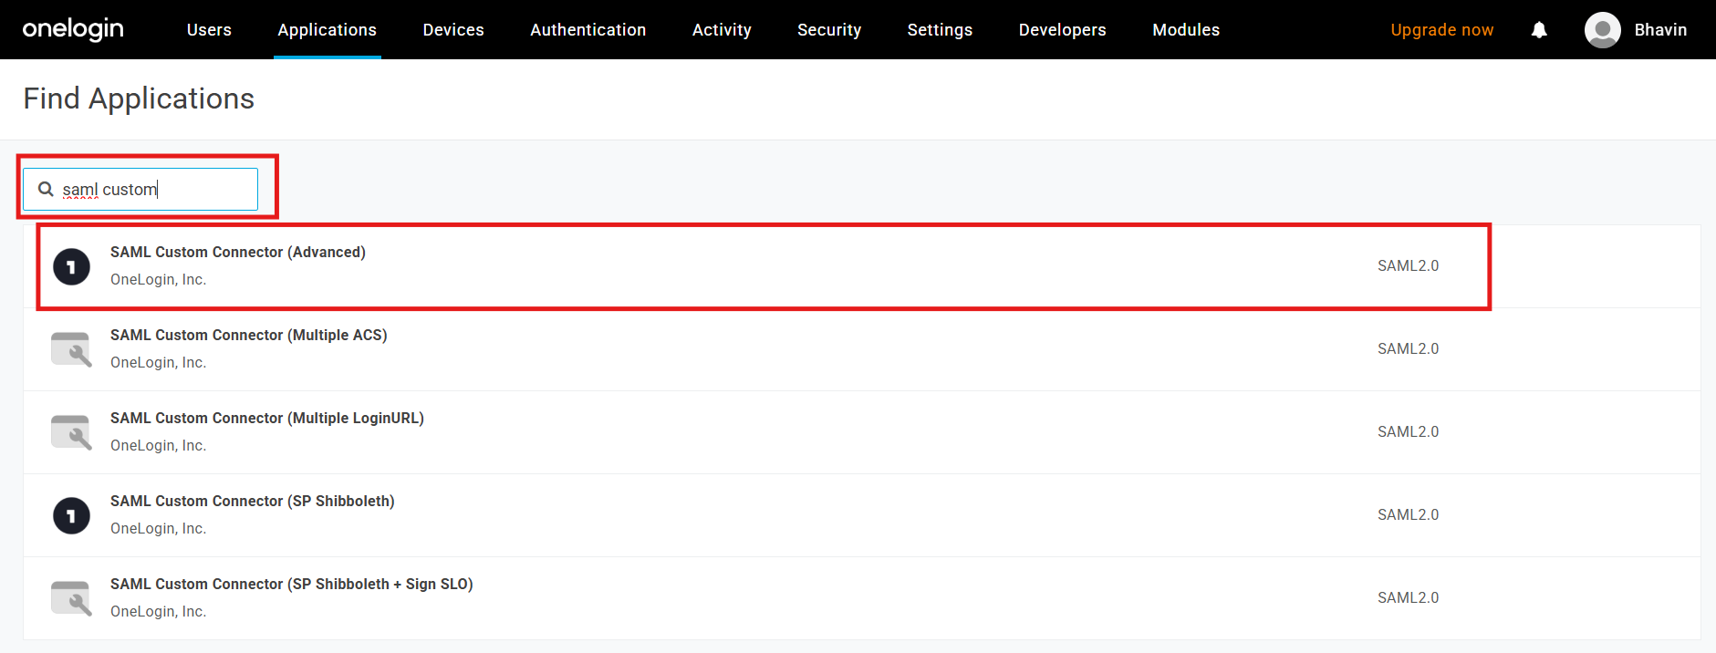Click SAML2.0 label in Multiple ACS row

(1408, 349)
